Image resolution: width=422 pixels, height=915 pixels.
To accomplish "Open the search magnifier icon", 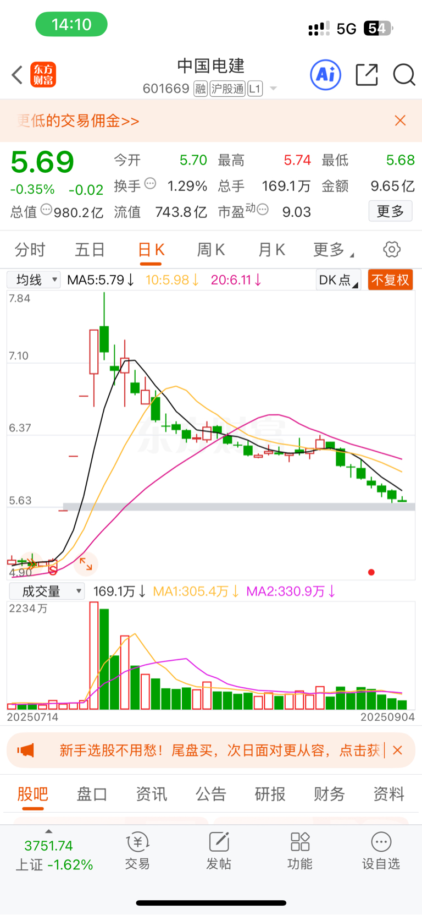I will 404,75.
